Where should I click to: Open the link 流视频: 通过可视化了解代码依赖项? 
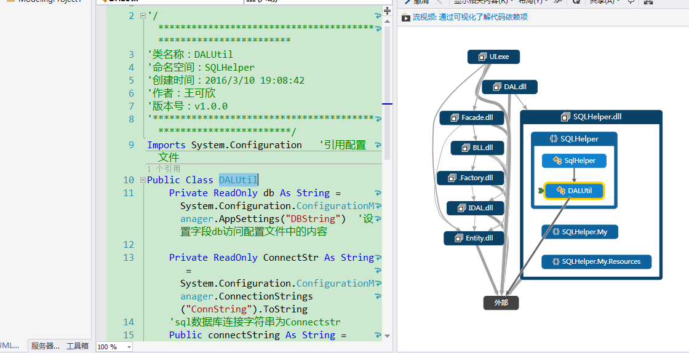(470, 17)
